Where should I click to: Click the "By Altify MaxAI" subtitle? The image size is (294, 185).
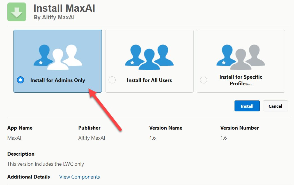coord(54,18)
